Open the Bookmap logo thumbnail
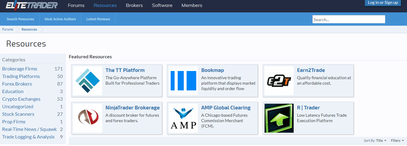Image resolution: width=407 pixels, height=146 pixels. point(183,81)
